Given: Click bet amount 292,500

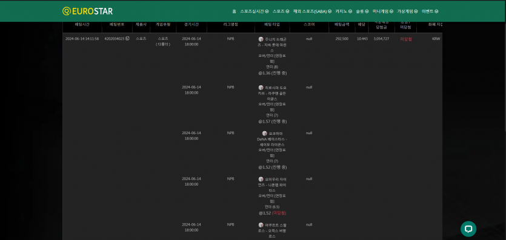Looking at the screenshot, I should (x=342, y=39).
